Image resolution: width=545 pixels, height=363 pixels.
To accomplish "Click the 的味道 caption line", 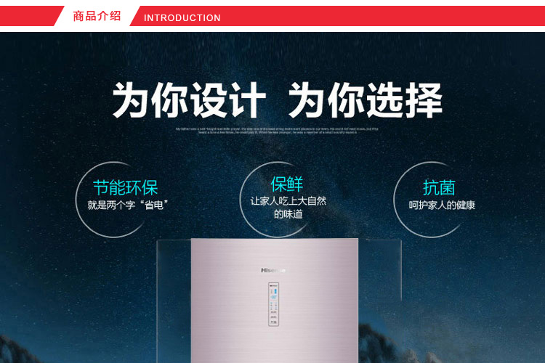I will (288, 214).
